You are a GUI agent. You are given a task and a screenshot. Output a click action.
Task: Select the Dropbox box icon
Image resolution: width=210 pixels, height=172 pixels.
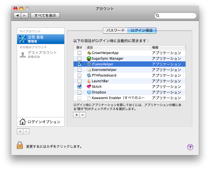pos(89,92)
